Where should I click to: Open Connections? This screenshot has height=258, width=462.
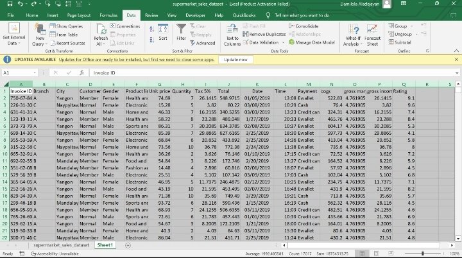[x=125, y=26]
